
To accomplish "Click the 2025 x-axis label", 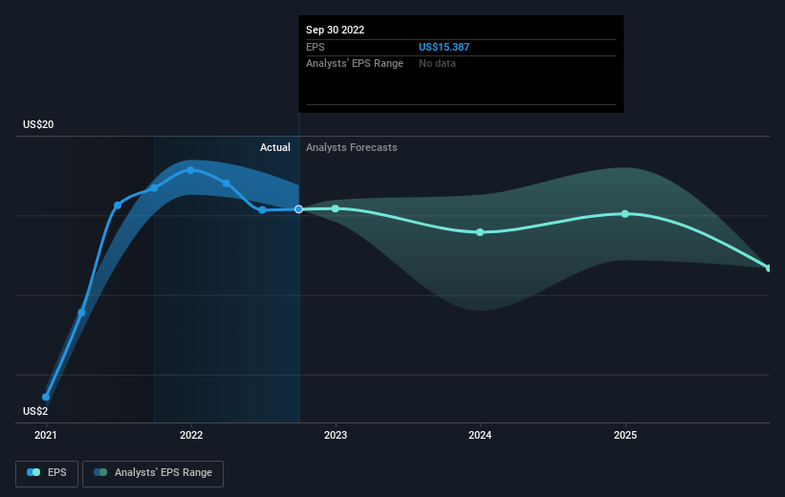I will [625, 435].
